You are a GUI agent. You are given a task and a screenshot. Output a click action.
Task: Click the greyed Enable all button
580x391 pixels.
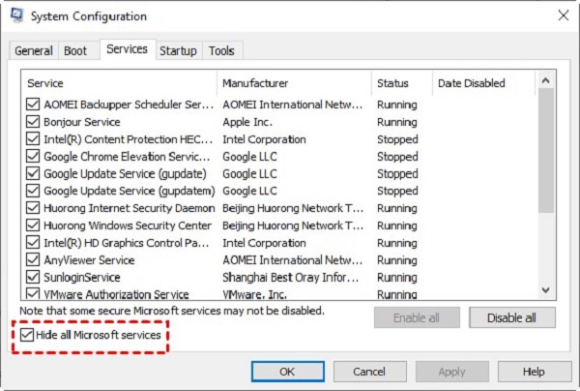pyautogui.click(x=417, y=317)
